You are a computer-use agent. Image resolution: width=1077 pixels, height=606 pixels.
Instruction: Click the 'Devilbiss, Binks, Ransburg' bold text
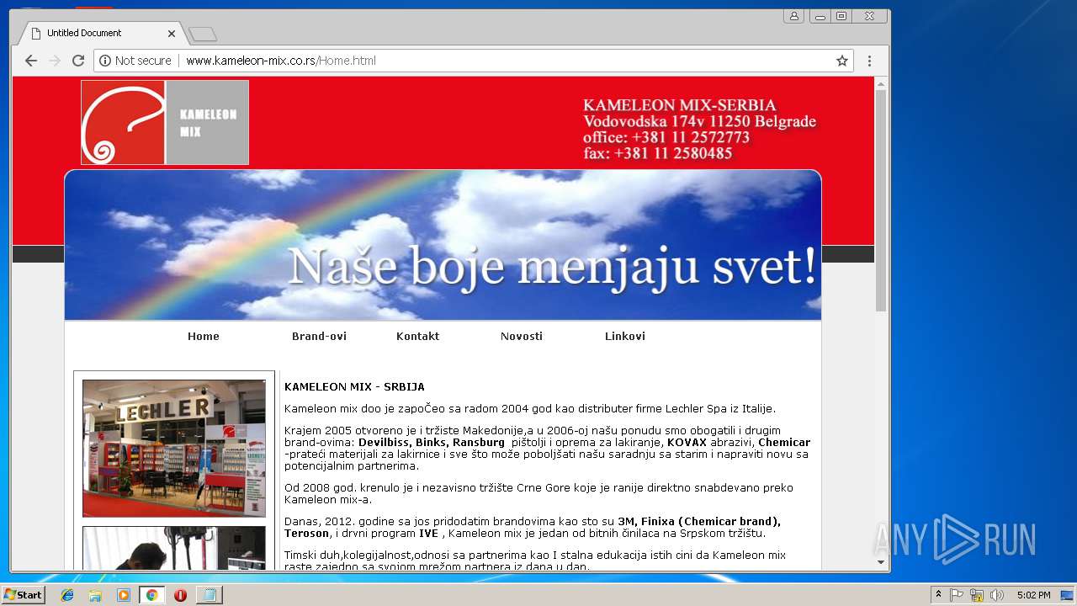click(432, 442)
